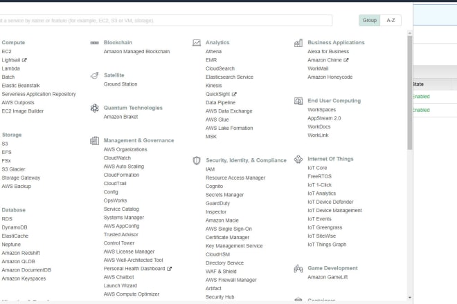This screenshot has height=304, width=457.
Task: Open GuardDuty
Action: (x=217, y=203)
